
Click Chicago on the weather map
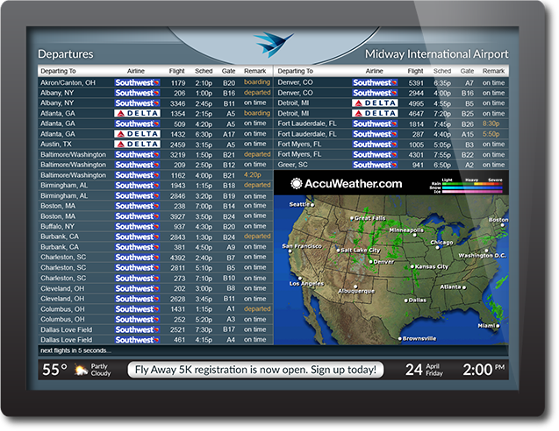(441, 243)
